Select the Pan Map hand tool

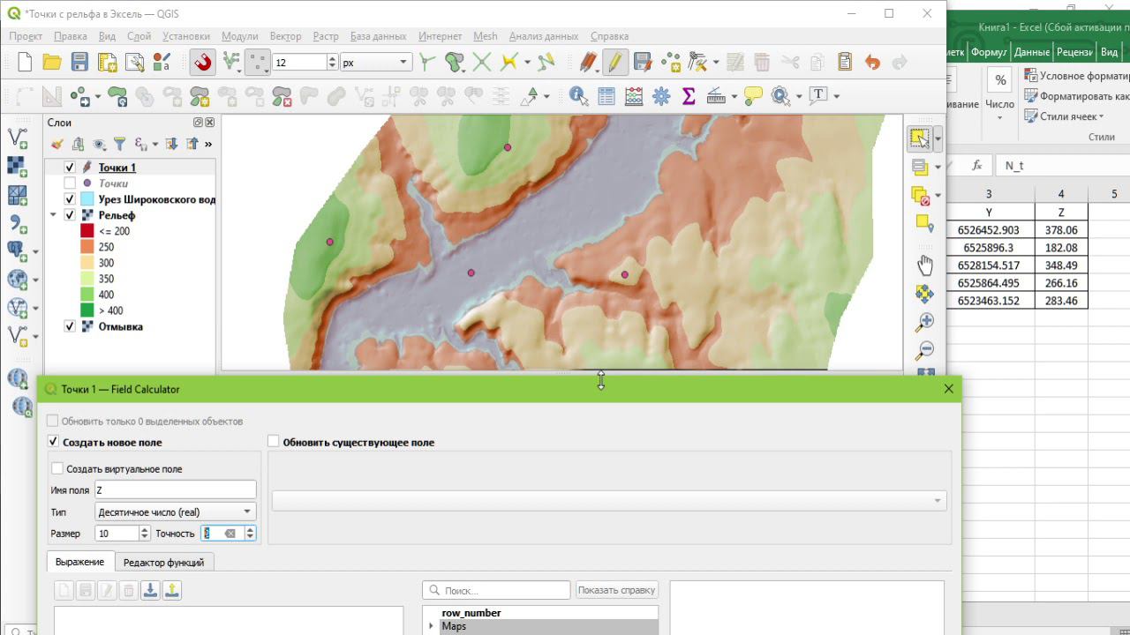tap(924, 265)
